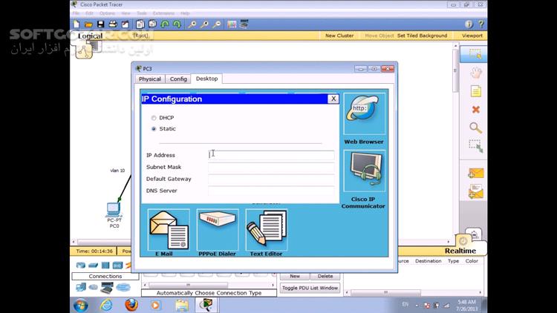The width and height of the screenshot is (557, 313).
Task: Click the Print toolbar icon
Action: pyautogui.click(x=113, y=24)
